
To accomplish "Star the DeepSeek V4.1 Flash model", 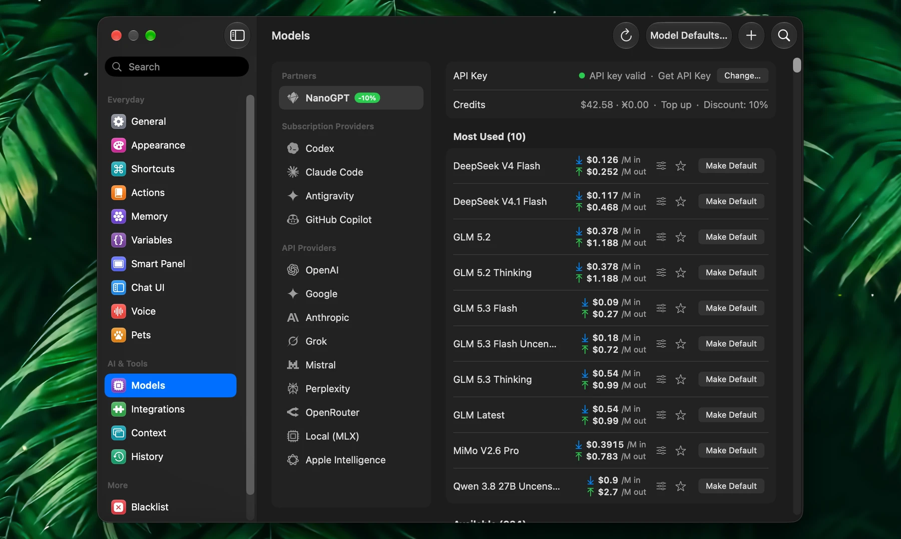I will pyautogui.click(x=681, y=201).
